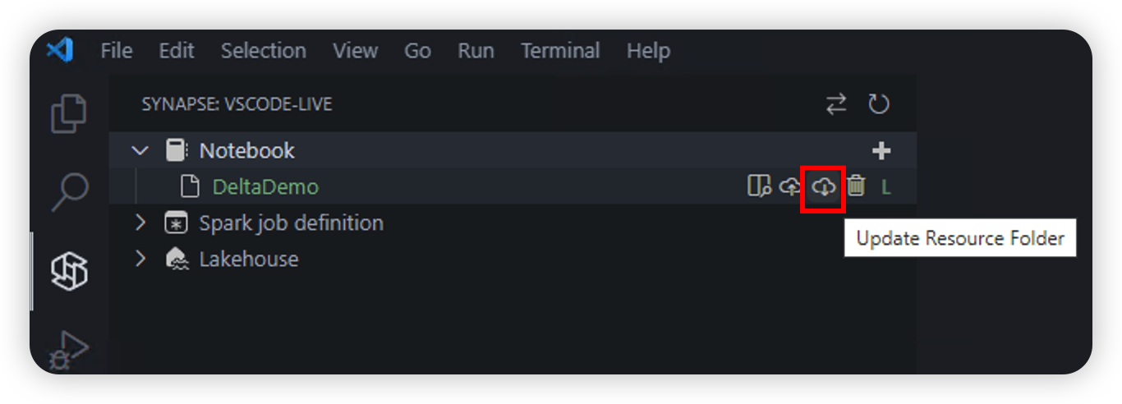
Task: Expand the Lakehouse node
Action: click(140, 259)
